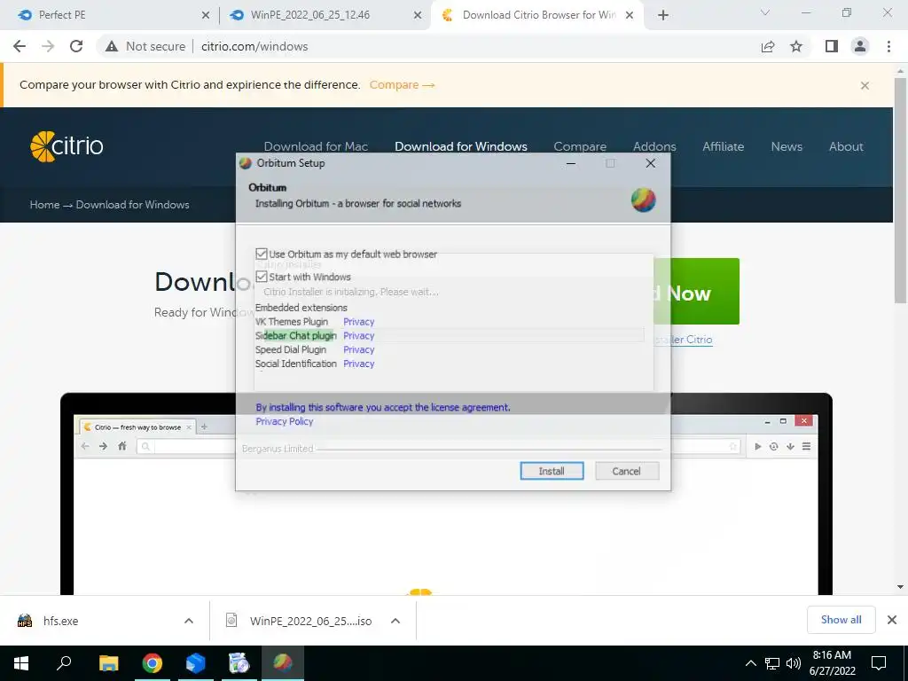Screen dimensions: 908x681
Task: Click the Citrio logo
Action: point(67,146)
